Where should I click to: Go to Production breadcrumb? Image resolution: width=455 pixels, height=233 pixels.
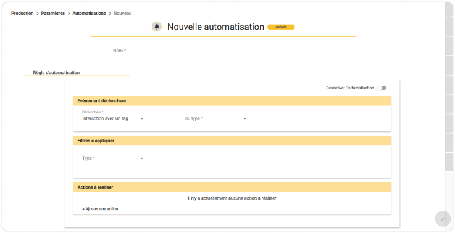pyautogui.click(x=22, y=14)
